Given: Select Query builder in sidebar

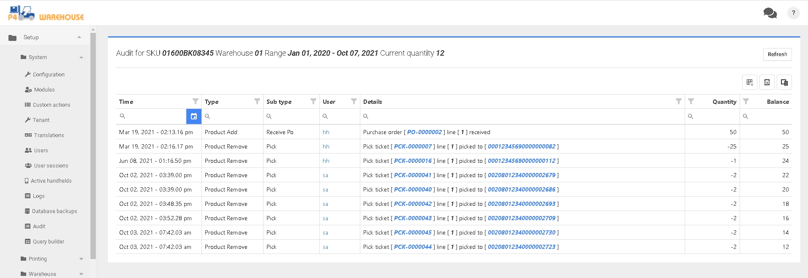Looking at the screenshot, I should tap(48, 242).
